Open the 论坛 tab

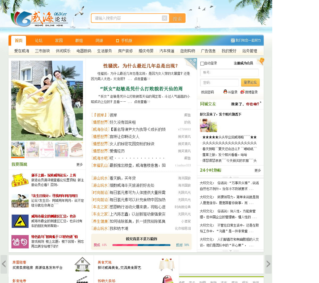39,40
